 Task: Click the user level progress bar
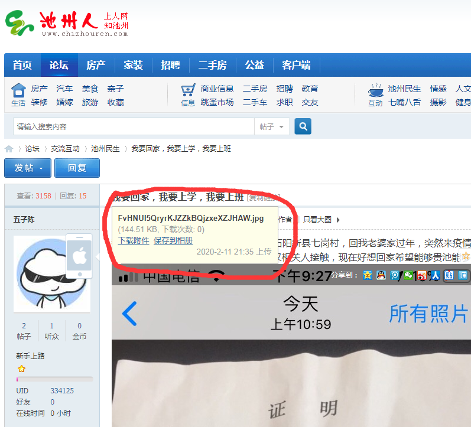point(55,379)
